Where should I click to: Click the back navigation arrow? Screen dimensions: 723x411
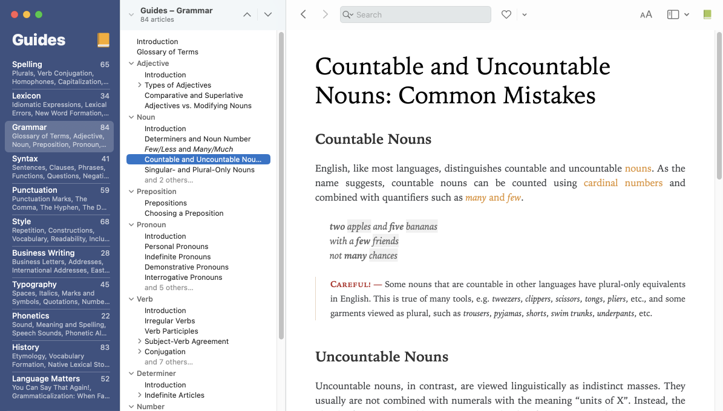[x=304, y=15]
